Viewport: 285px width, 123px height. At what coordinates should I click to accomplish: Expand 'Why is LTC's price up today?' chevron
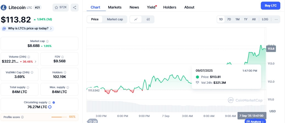coord(51,29)
